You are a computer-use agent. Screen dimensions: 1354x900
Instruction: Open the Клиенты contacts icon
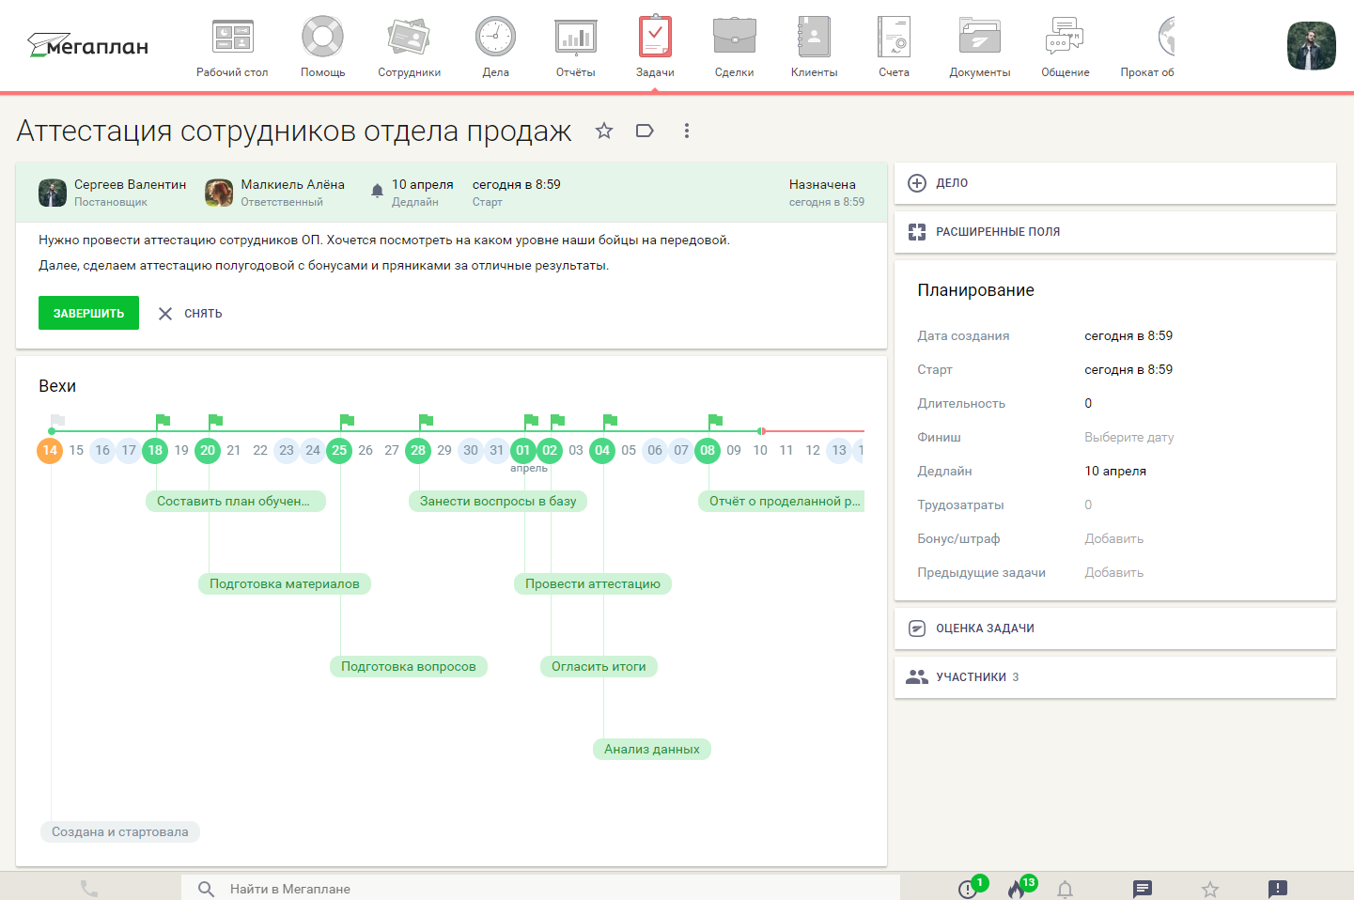point(814,47)
